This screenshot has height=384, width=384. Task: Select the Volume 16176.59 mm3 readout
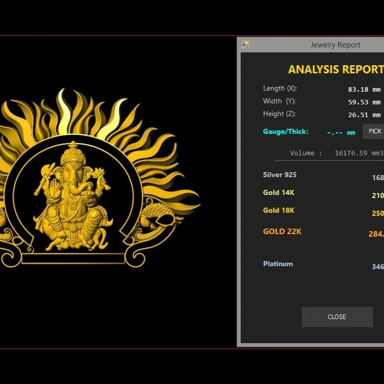[x=337, y=153]
